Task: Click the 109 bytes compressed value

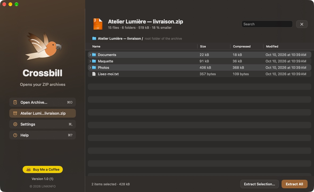Action: 241,74
